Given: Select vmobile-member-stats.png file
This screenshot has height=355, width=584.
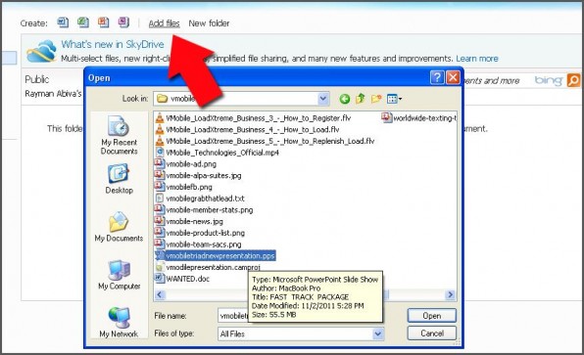Looking at the screenshot, I should [204, 210].
